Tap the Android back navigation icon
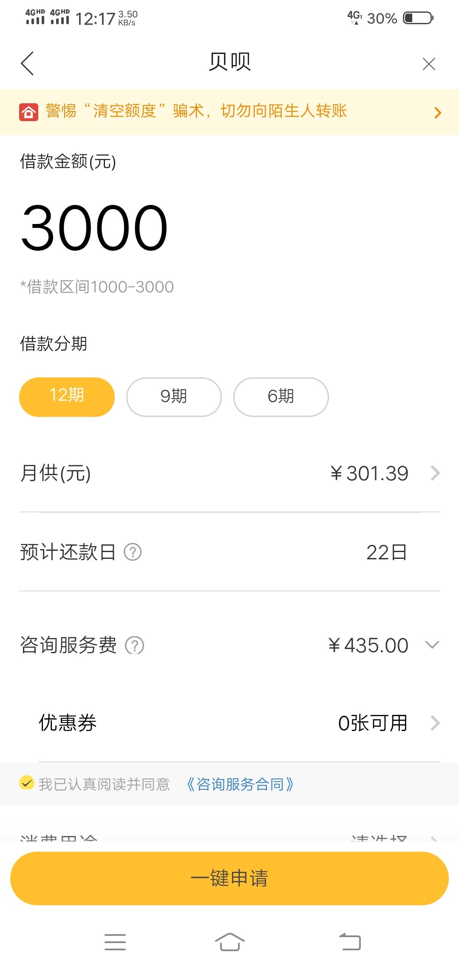 coord(350,942)
